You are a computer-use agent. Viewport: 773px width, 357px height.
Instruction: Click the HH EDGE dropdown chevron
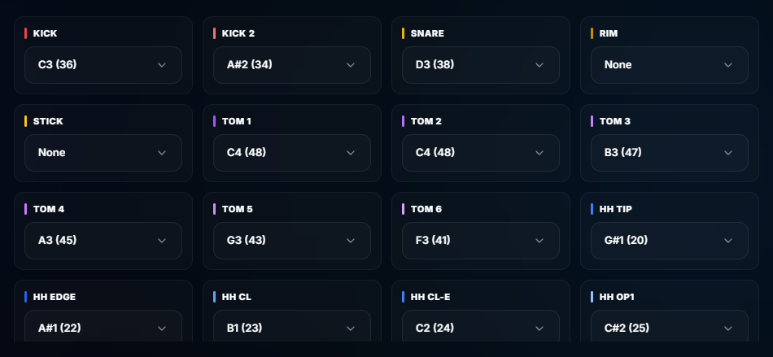(x=162, y=329)
